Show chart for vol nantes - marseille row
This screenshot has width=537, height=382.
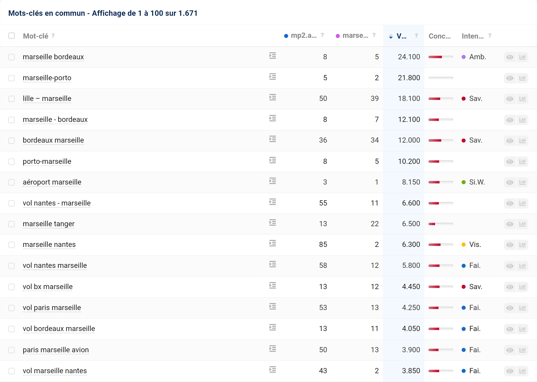pos(522,203)
